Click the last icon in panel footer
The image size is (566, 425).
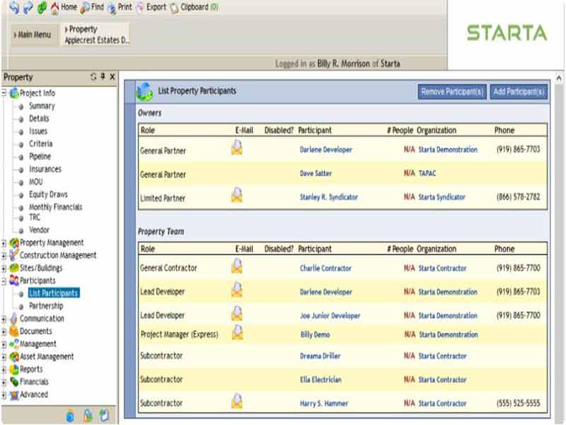104,415
